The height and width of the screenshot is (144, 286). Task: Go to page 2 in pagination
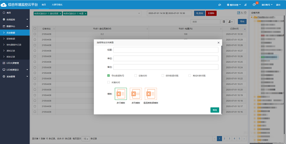point(224,138)
